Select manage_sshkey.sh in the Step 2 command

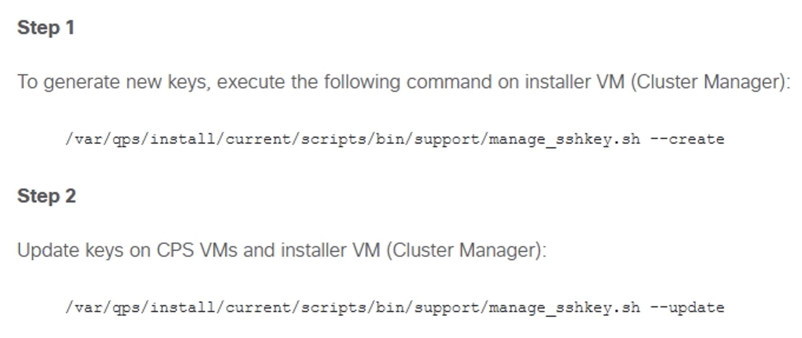coord(564,308)
